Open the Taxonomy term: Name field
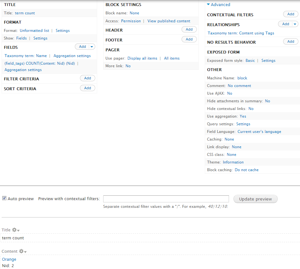This screenshot has width=300, height=269. (x=25, y=56)
